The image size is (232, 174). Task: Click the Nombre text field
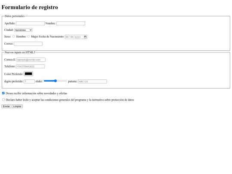[70, 23]
